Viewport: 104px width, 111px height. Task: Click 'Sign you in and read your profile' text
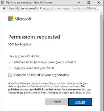tap(34, 68)
